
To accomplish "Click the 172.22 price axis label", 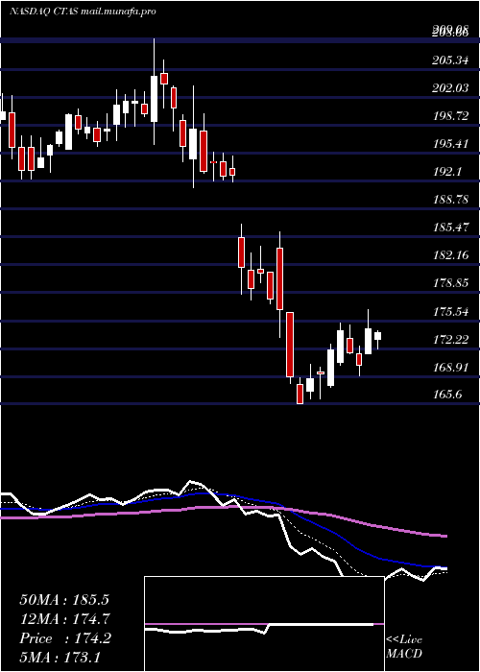I will click(x=449, y=340).
